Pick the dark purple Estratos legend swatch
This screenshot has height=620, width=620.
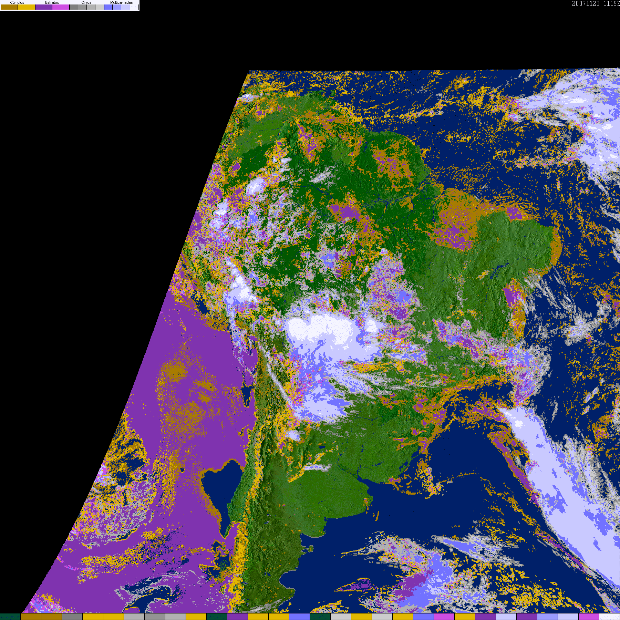click(44, 7)
